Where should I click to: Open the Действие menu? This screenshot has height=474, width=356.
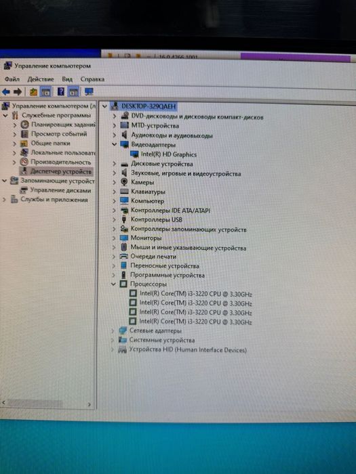coord(41,79)
